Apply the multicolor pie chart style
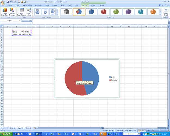Image resolution: width=170 pixels, height=136 pixels. (79, 12)
